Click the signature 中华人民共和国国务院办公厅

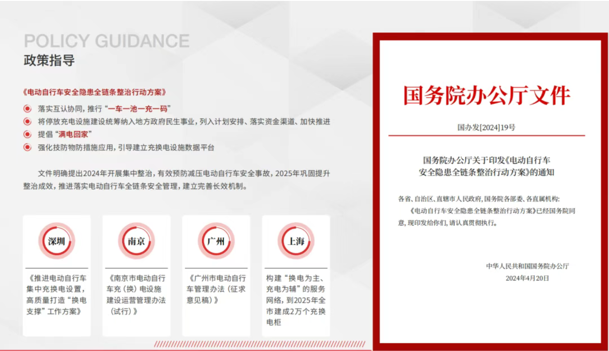tap(527, 266)
